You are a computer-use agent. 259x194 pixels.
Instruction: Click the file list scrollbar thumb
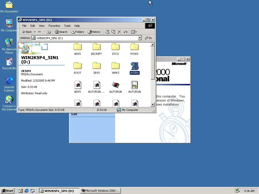pyautogui.click(x=153, y=63)
